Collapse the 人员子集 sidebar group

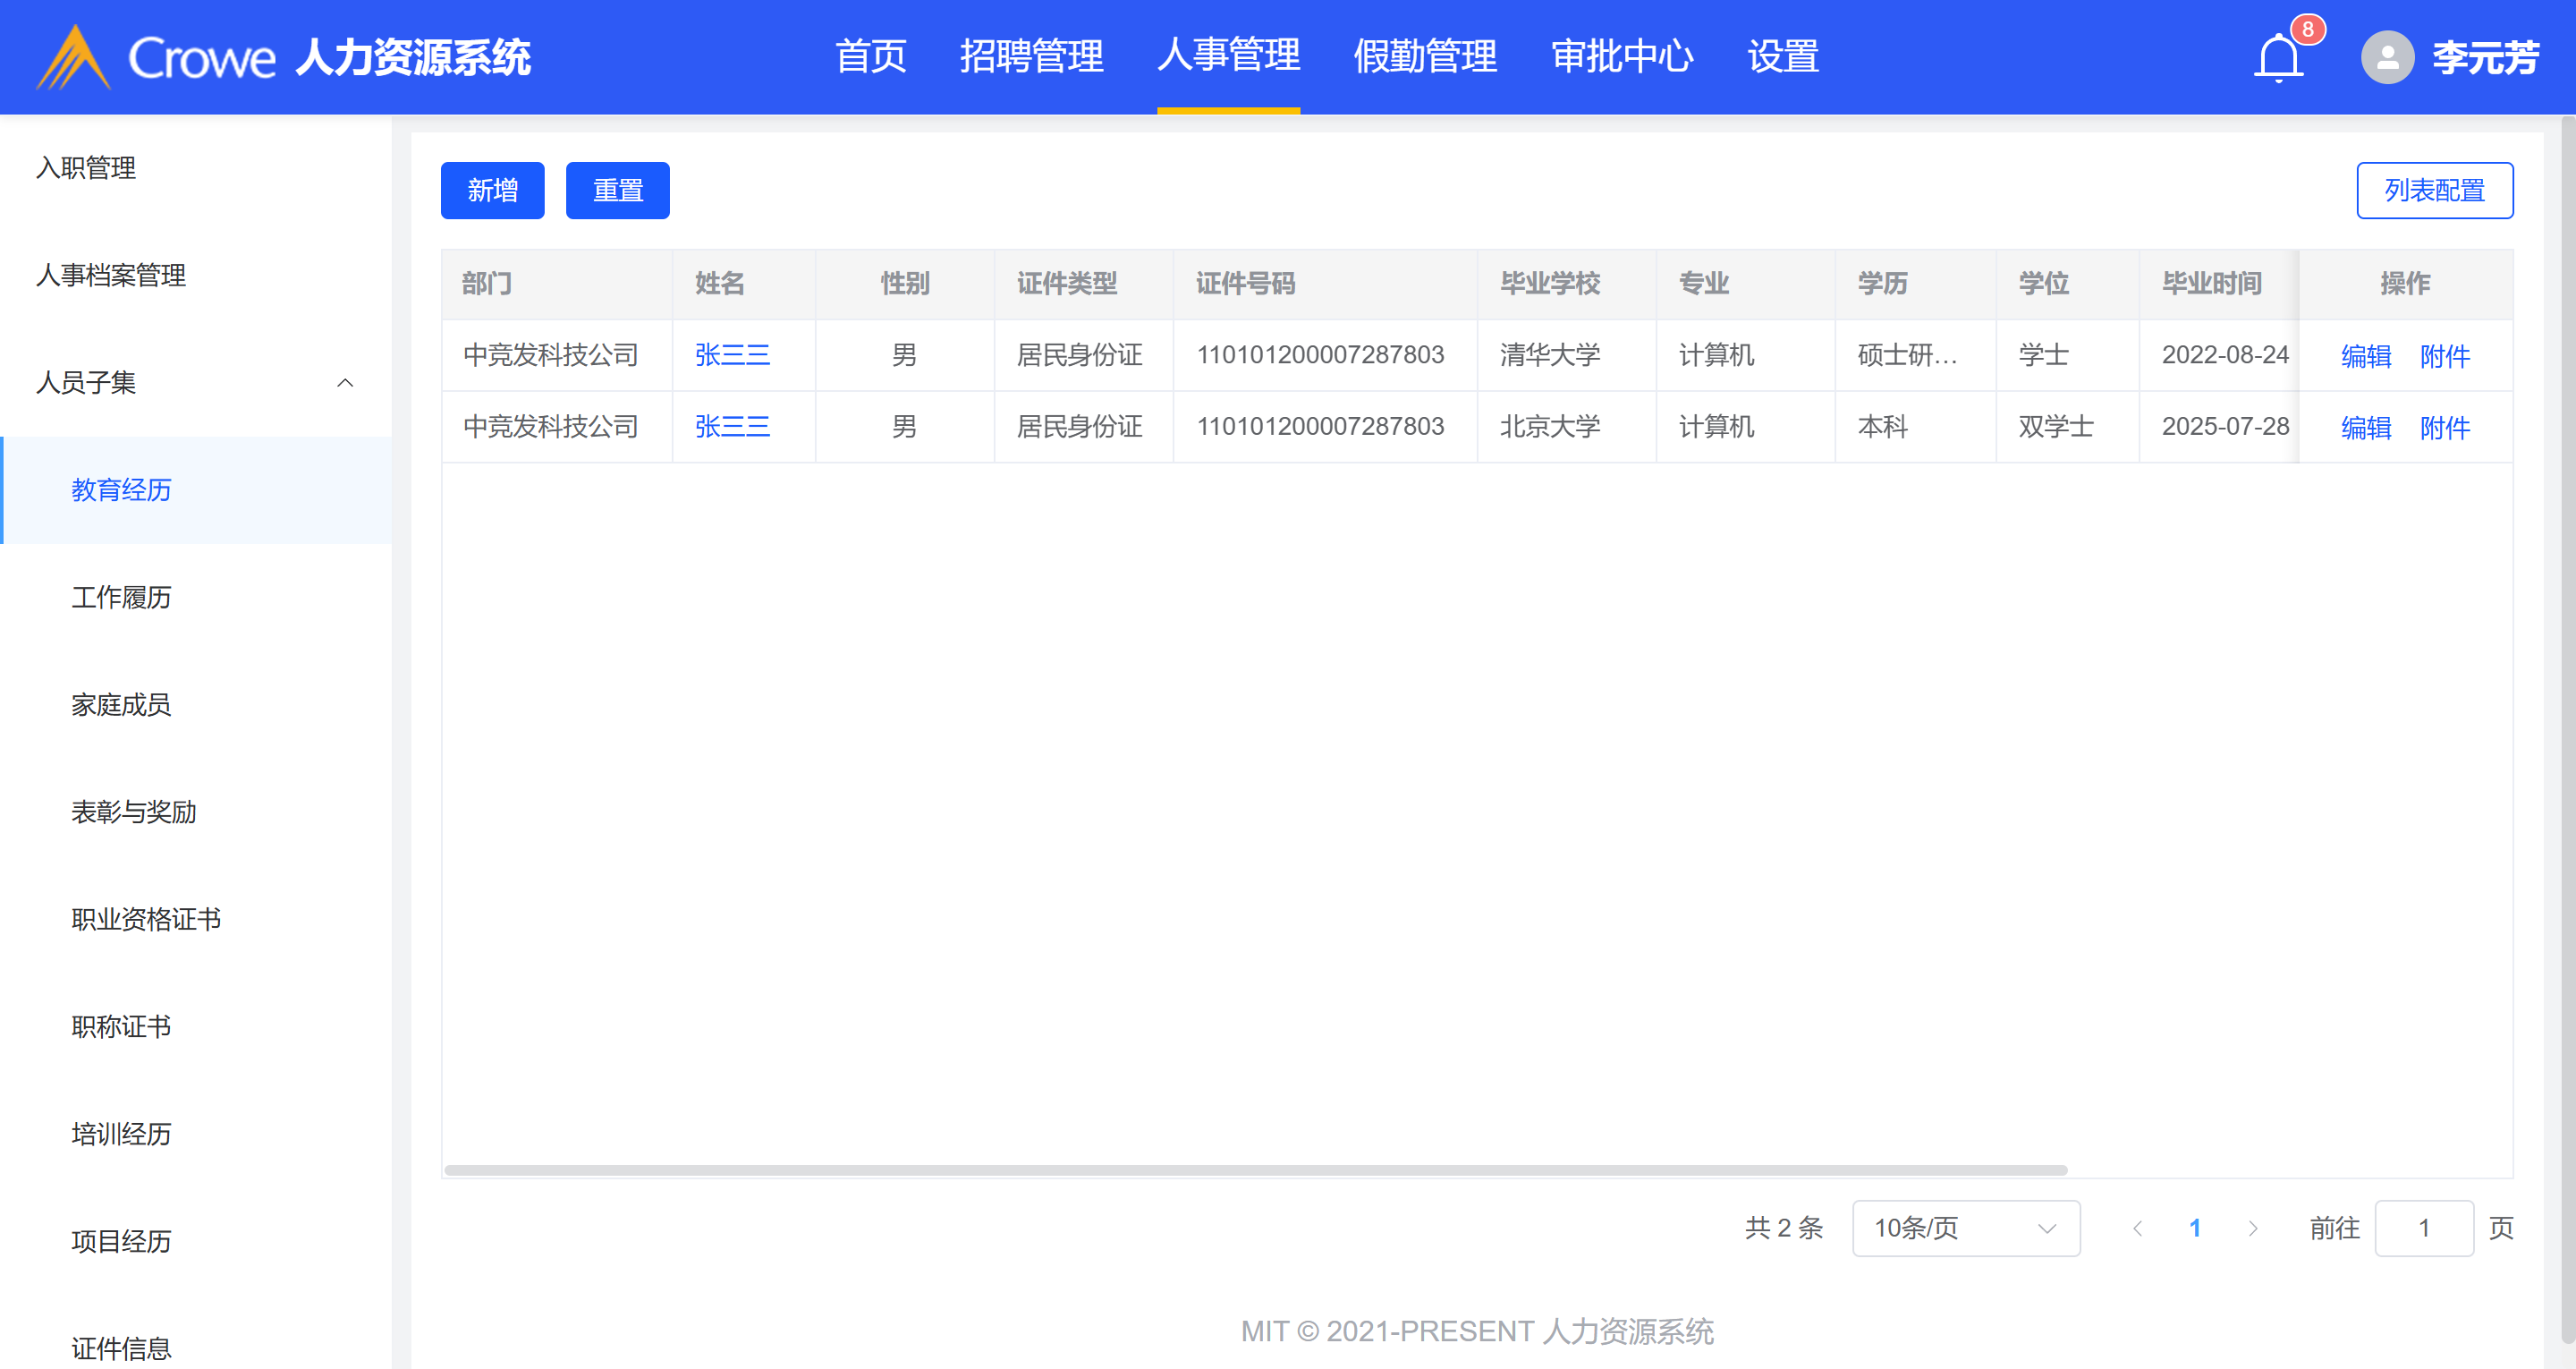345,382
